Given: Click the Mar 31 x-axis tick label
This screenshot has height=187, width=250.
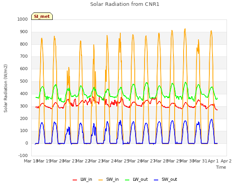Looking at the screenshot, I should 200,161.
